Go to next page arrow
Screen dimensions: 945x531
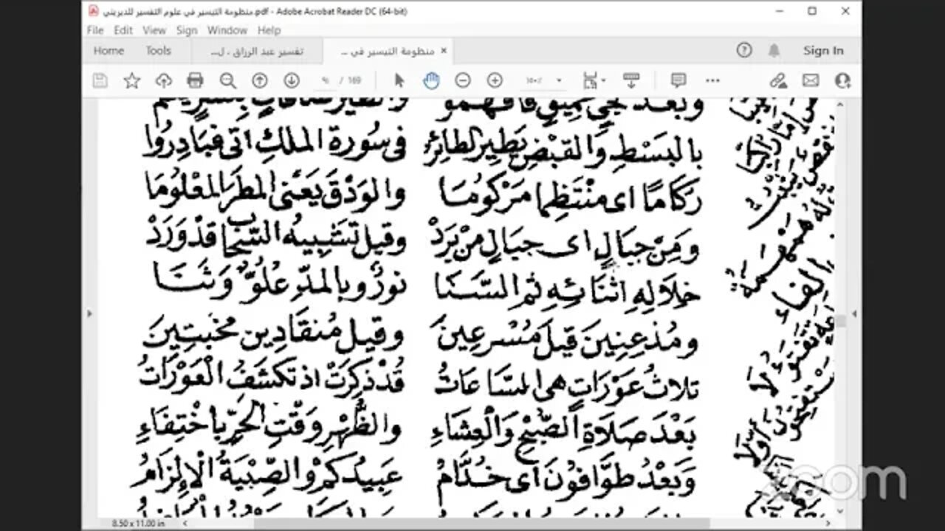(292, 81)
